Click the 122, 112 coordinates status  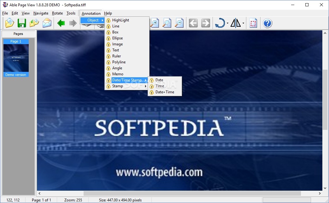[13, 200]
